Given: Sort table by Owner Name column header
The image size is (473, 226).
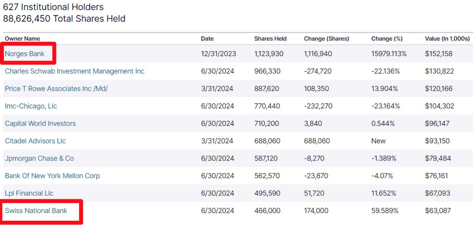Looking at the screenshot, I should (x=22, y=39).
